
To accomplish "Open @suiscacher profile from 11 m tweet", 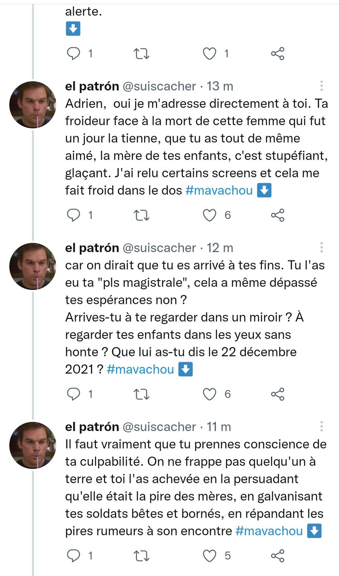I will (159, 427).
